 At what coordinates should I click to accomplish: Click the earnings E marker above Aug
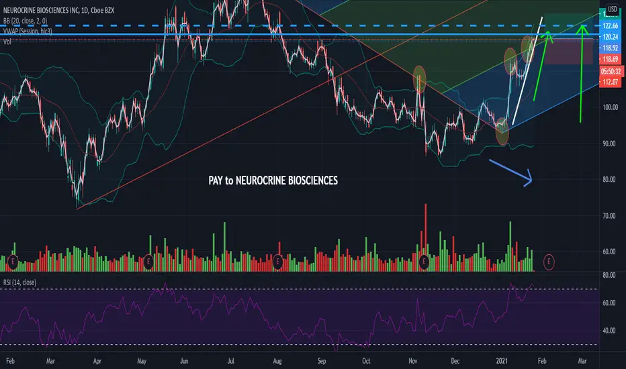click(x=277, y=262)
